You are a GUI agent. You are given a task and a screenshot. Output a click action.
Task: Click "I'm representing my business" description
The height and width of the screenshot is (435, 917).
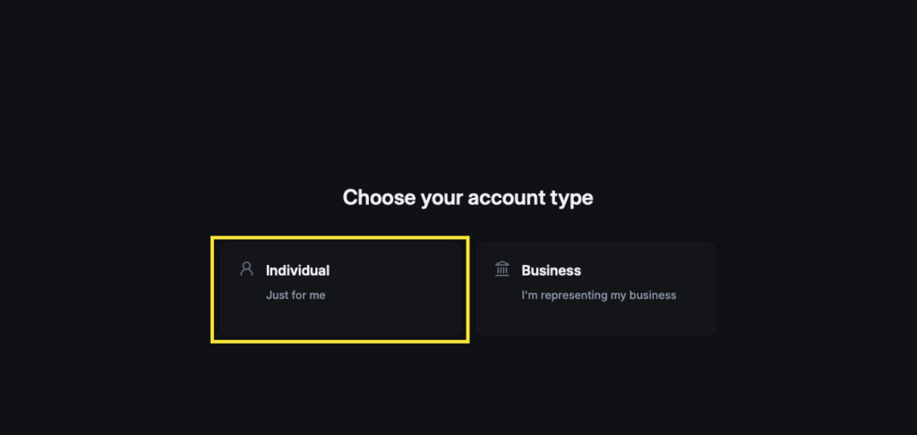(598, 295)
